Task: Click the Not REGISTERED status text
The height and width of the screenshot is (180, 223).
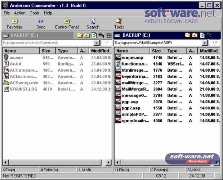Action: [19, 176]
